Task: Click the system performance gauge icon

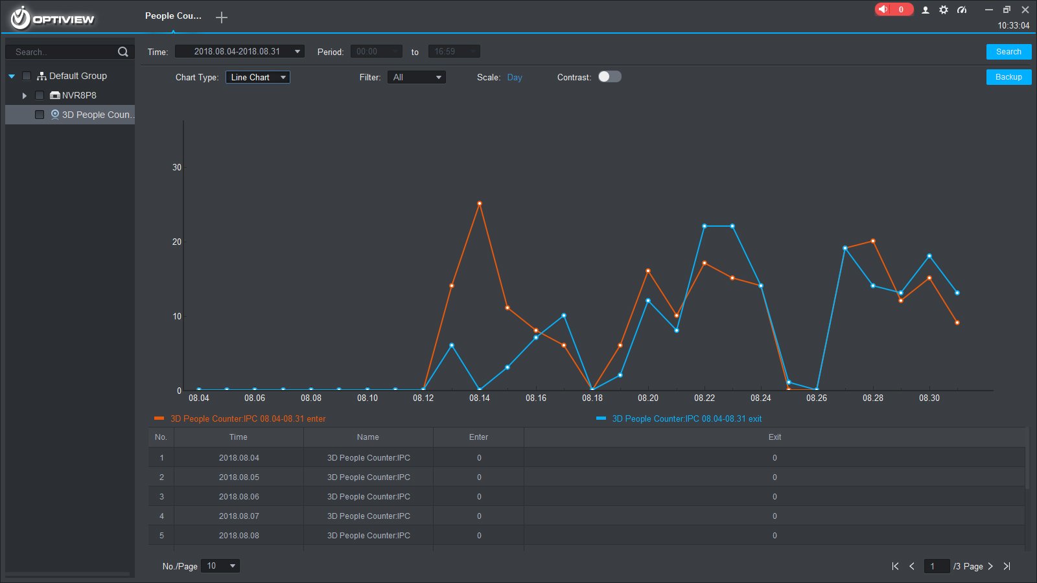Action: [962, 10]
